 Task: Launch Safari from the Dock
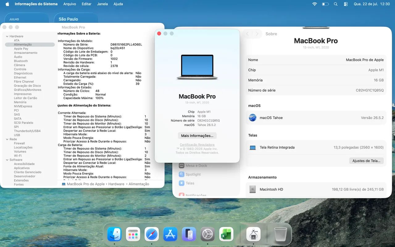pos(152,234)
